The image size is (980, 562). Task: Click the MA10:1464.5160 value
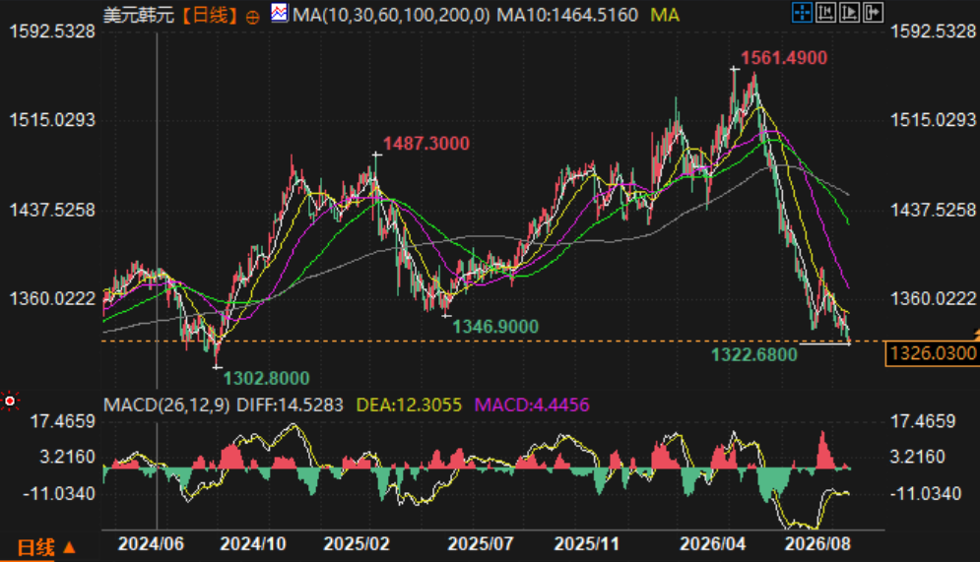567,15
